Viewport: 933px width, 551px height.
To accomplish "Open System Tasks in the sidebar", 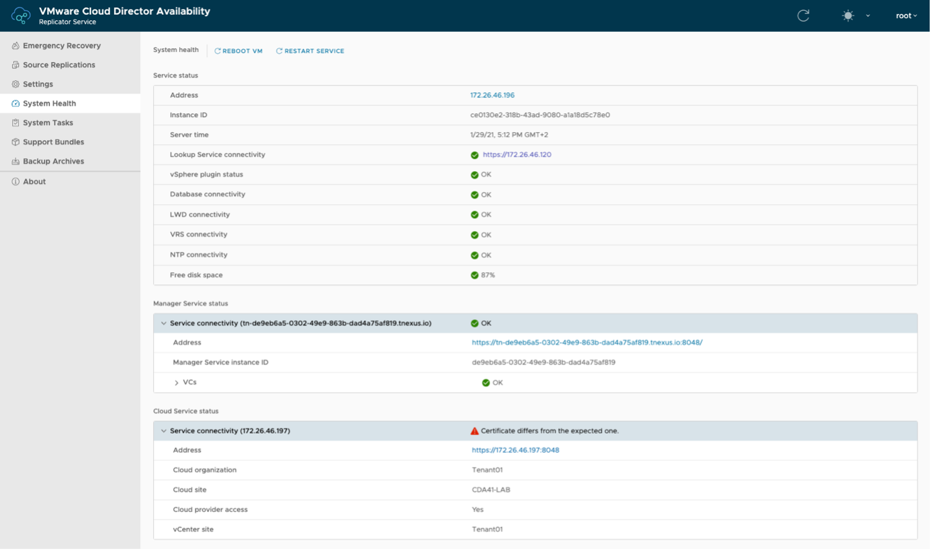I will tap(48, 123).
